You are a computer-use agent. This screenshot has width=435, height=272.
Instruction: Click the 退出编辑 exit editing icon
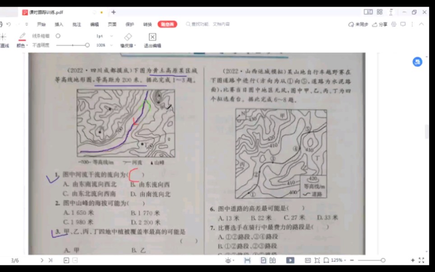point(152,37)
